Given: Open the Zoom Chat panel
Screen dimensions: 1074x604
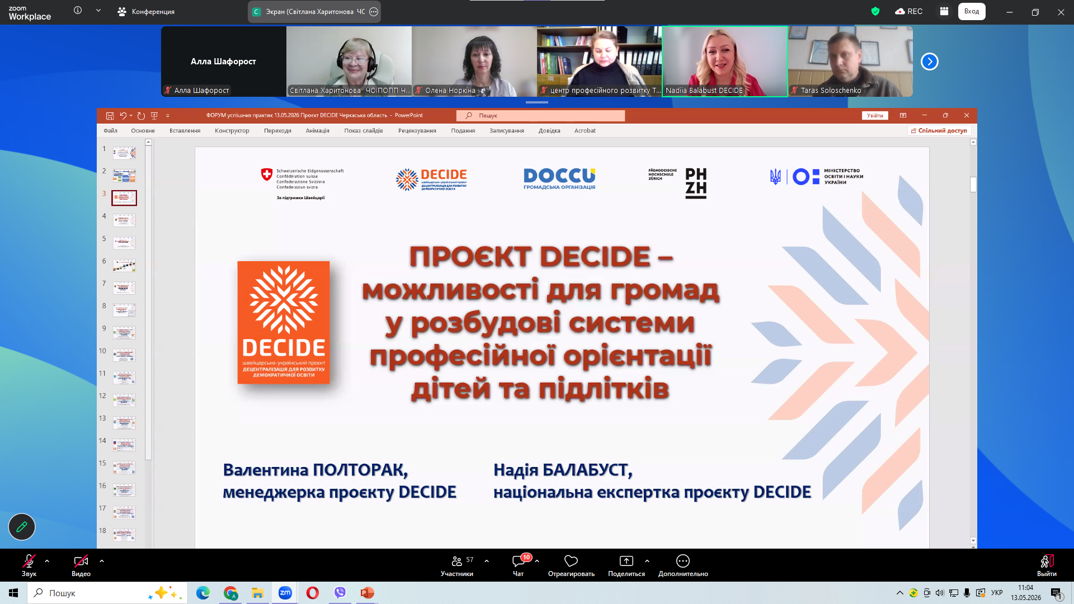Looking at the screenshot, I should tap(519, 565).
